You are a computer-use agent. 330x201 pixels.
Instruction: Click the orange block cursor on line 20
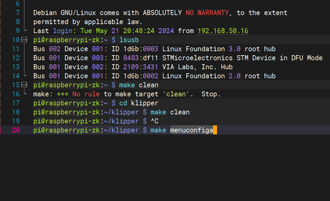coord(215,130)
